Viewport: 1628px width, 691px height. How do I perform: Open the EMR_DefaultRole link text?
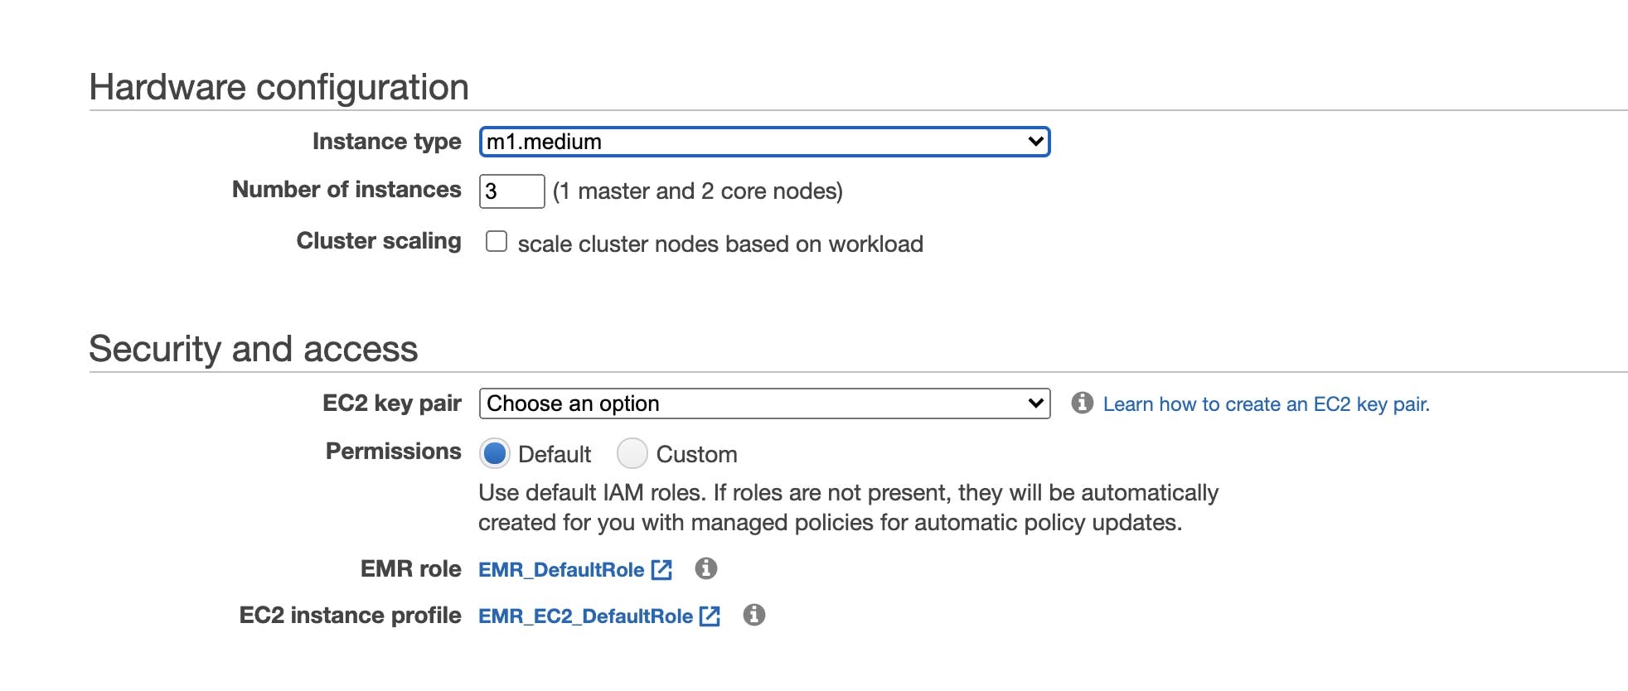[x=561, y=570]
